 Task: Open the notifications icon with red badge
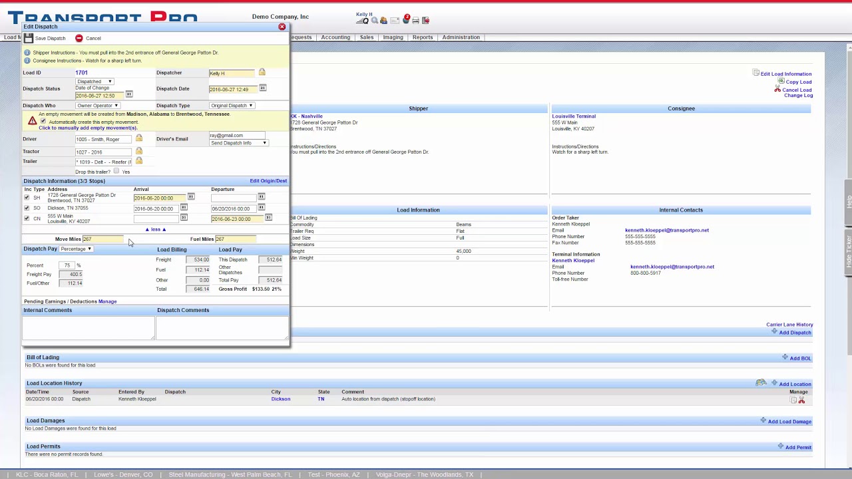point(405,20)
